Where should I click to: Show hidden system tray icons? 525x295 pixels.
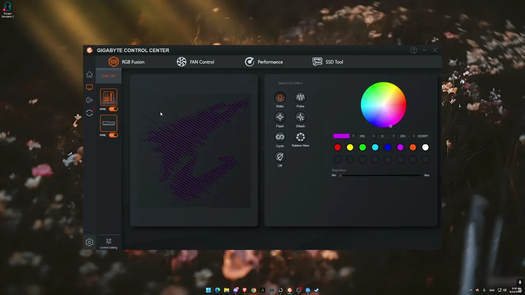pyautogui.click(x=471, y=290)
